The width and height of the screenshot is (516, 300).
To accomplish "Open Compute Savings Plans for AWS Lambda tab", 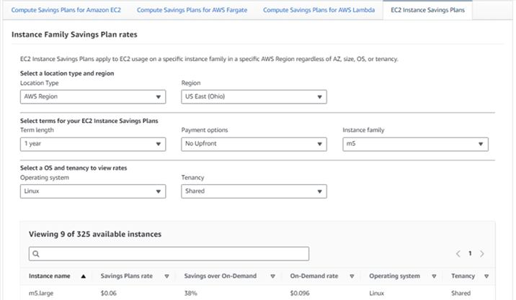I will click(319, 10).
